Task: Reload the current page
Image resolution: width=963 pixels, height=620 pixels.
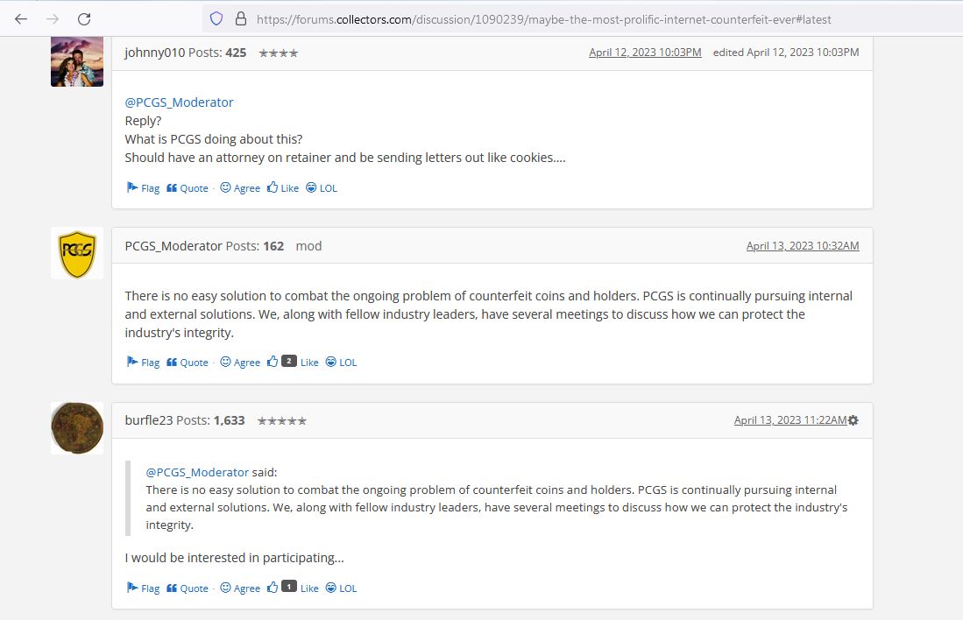Action: point(84,19)
